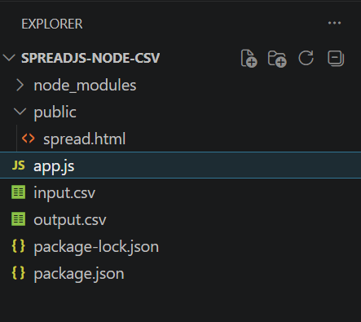361x322 pixels.
Task: Refresh the explorer file tree
Action: click(306, 58)
